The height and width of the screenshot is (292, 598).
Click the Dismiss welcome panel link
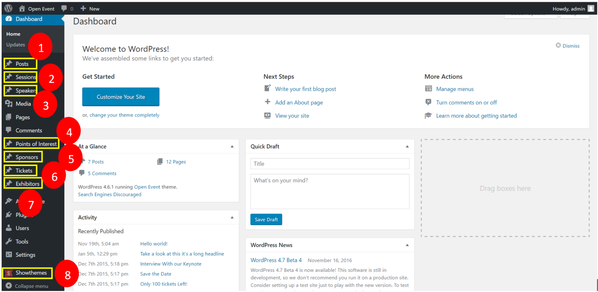[x=571, y=46]
